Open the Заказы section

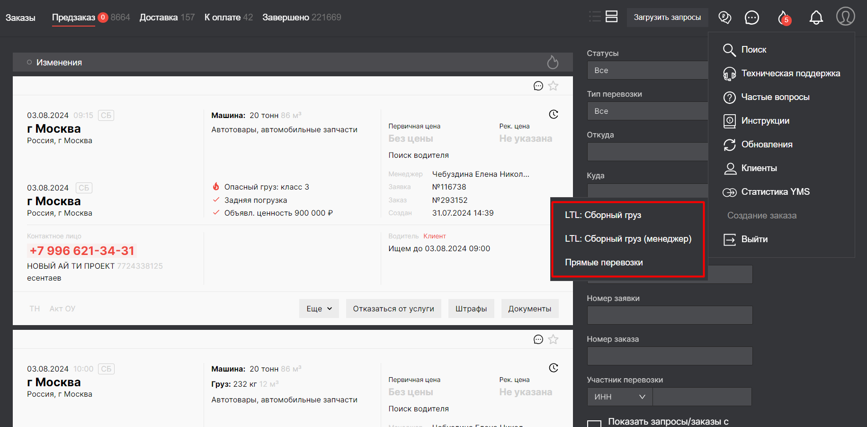[x=20, y=18]
